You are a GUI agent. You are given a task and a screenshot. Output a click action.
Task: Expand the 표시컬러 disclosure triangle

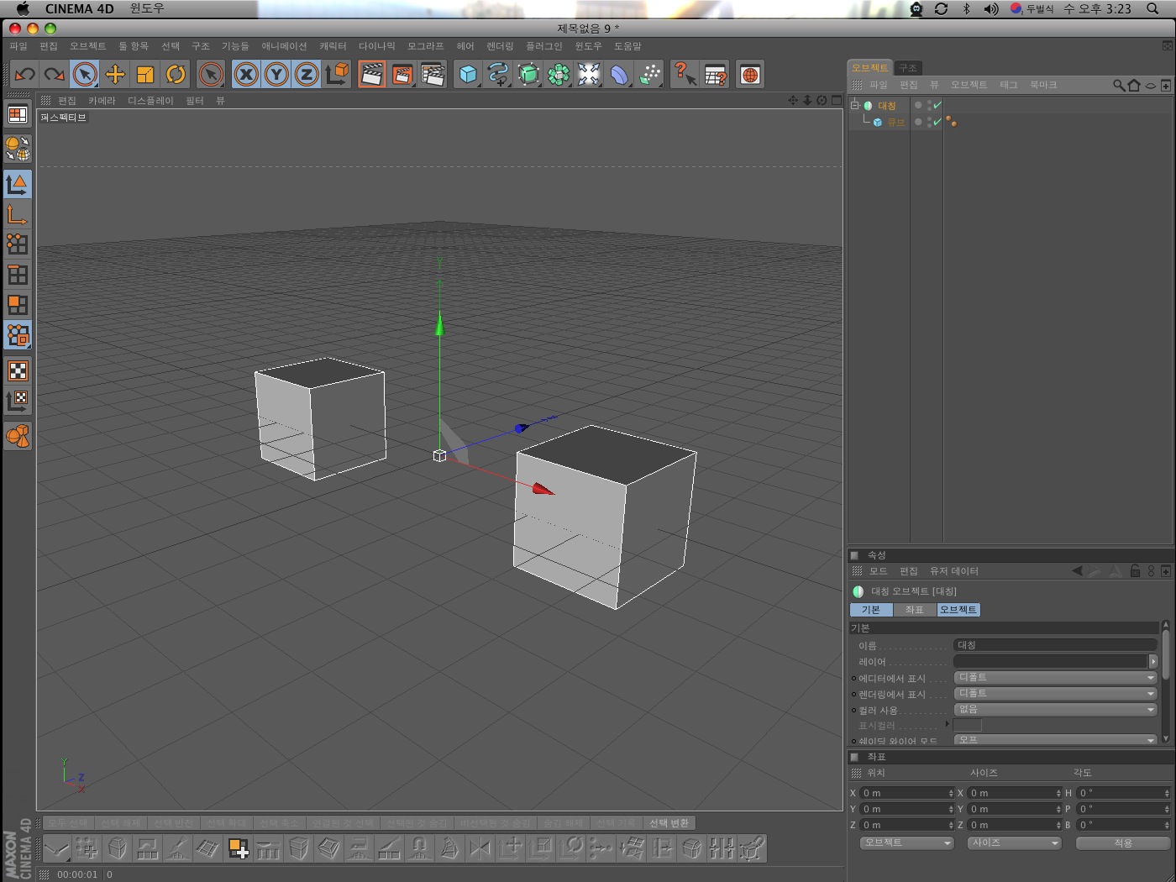point(948,723)
